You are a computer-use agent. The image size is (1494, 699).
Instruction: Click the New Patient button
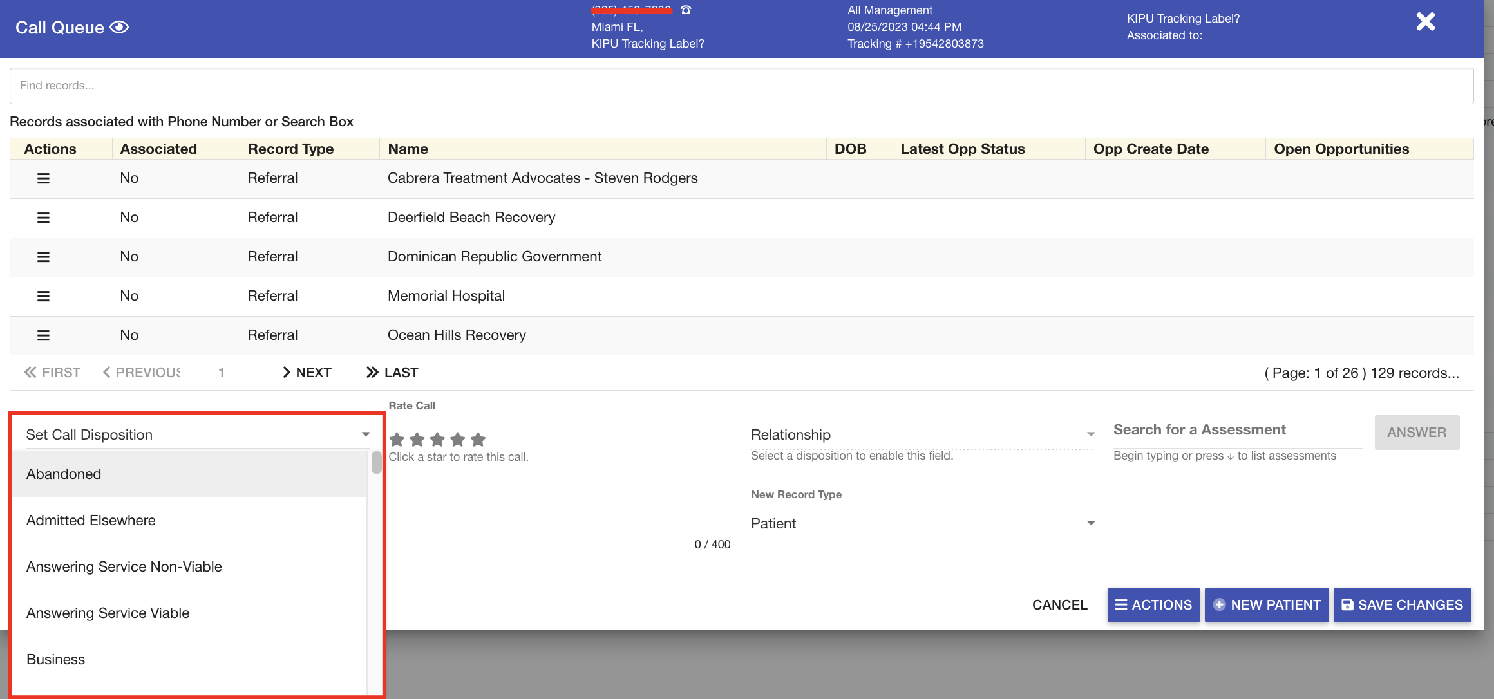click(1267, 605)
